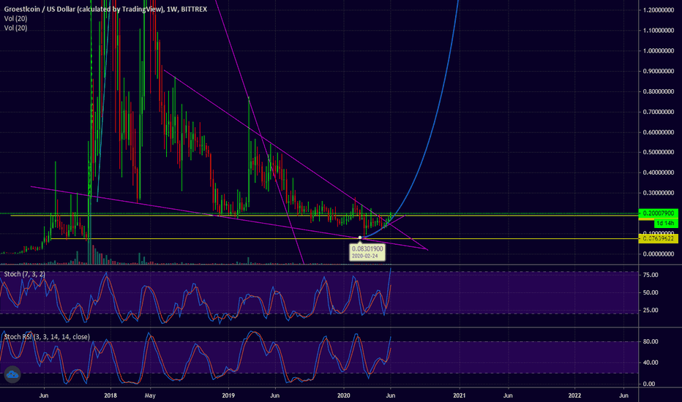Click the 2019 label on the time axis

coord(228,395)
